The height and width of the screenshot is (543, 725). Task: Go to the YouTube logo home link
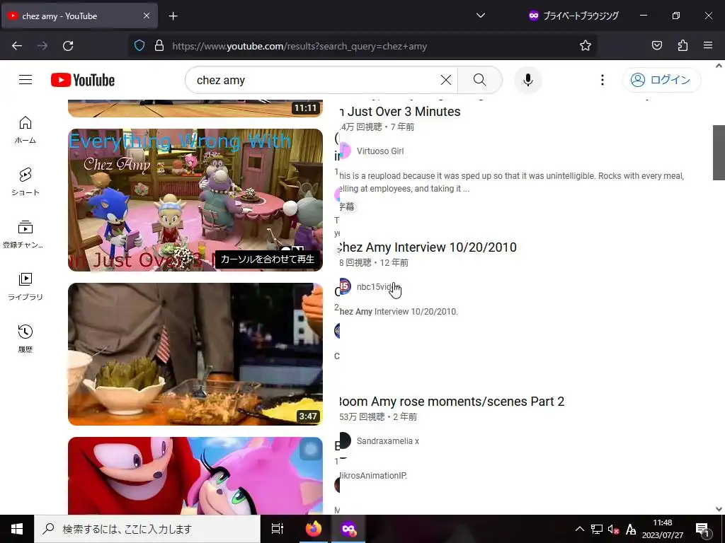pyautogui.click(x=83, y=80)
